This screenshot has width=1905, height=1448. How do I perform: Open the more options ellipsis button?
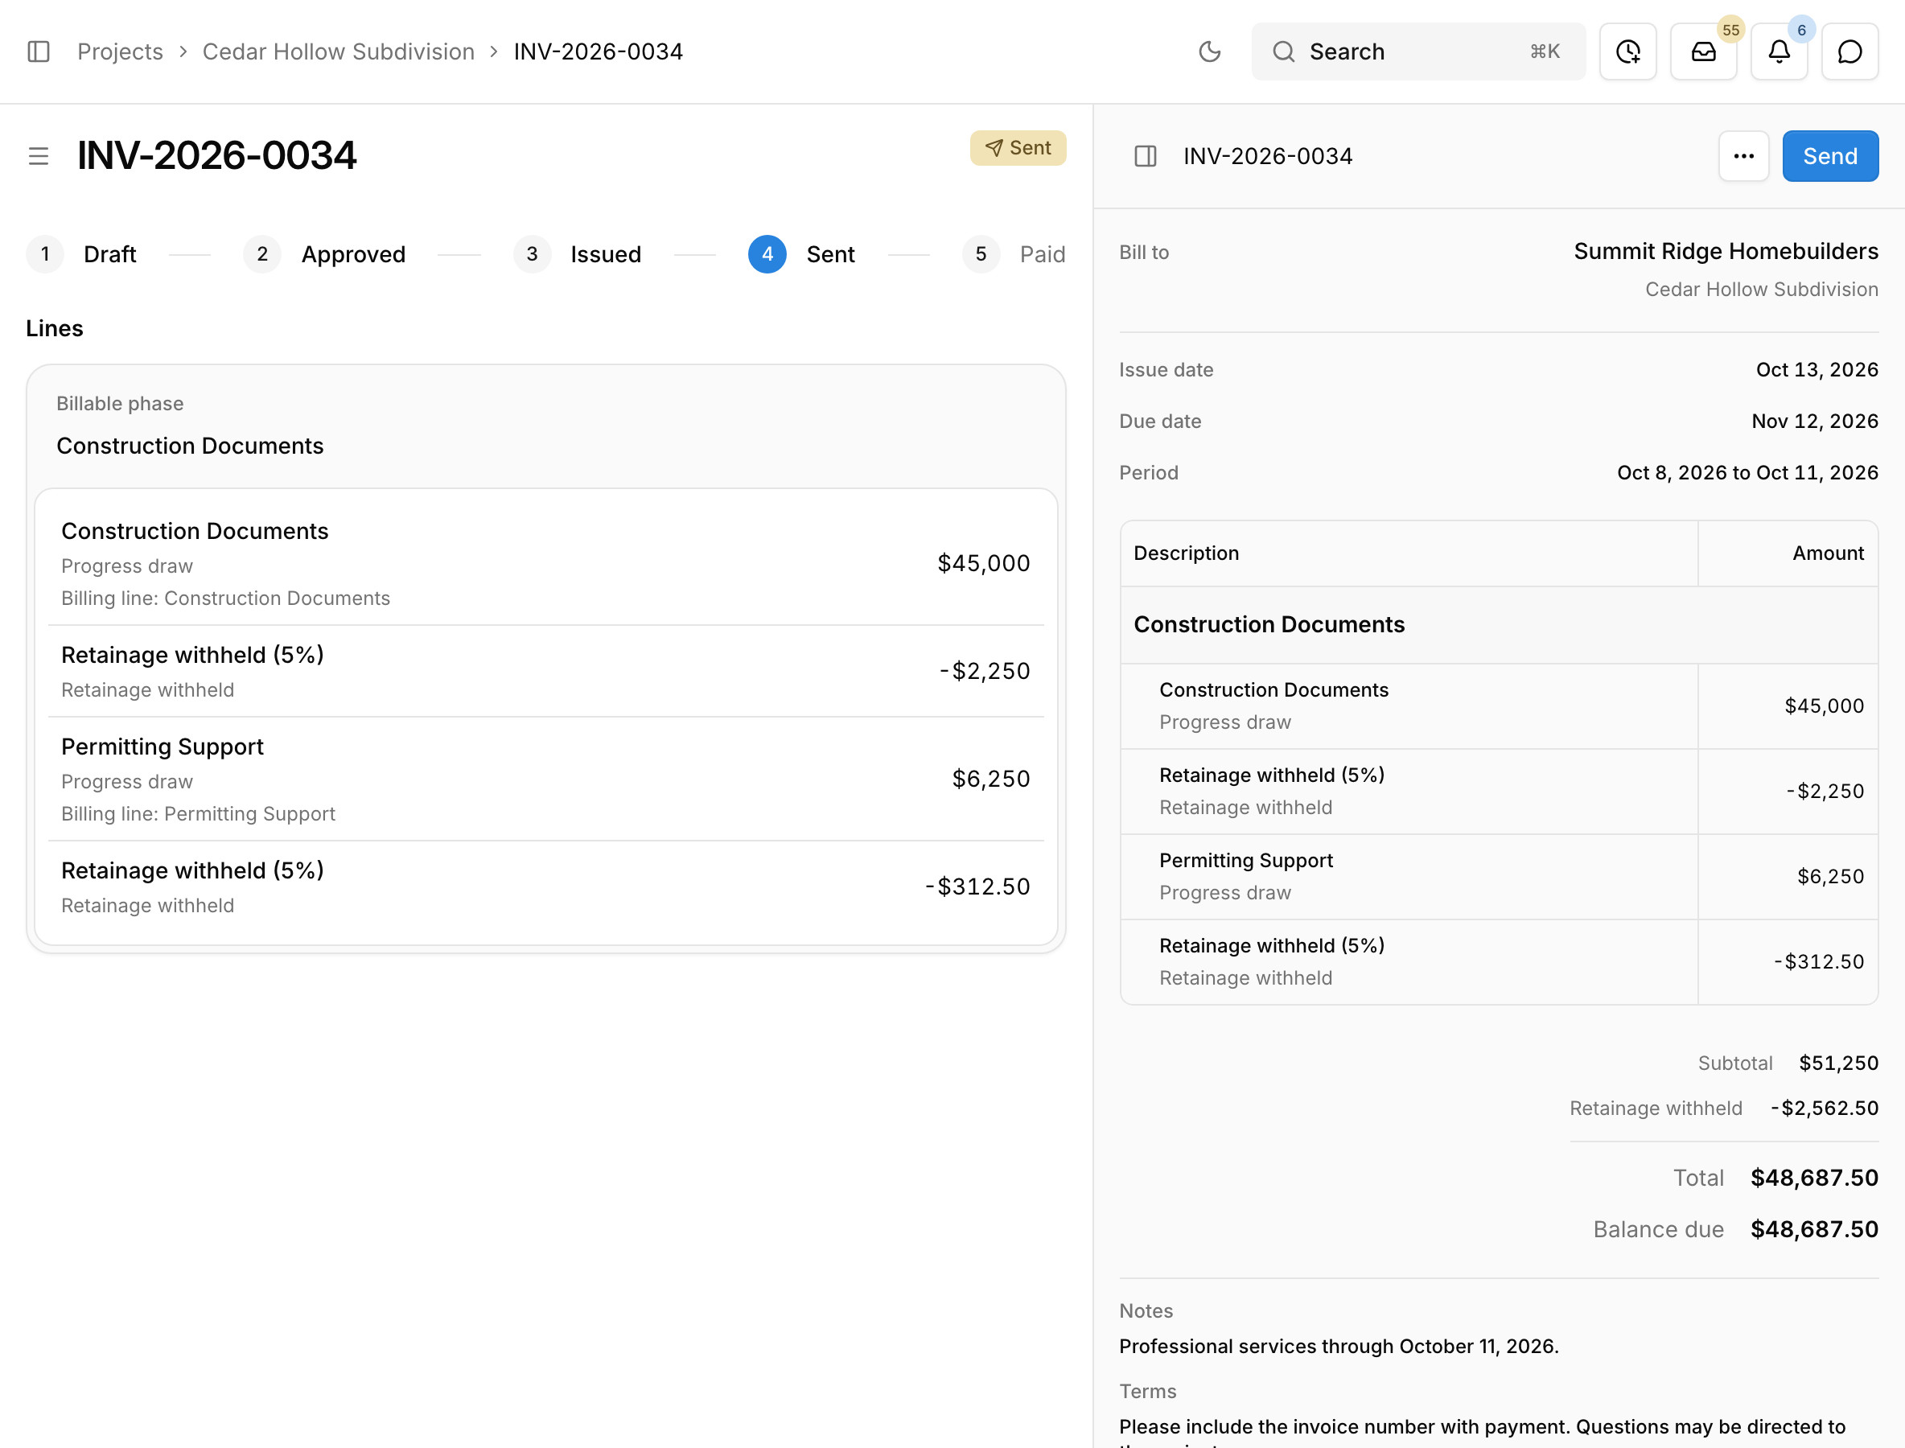1744,156
